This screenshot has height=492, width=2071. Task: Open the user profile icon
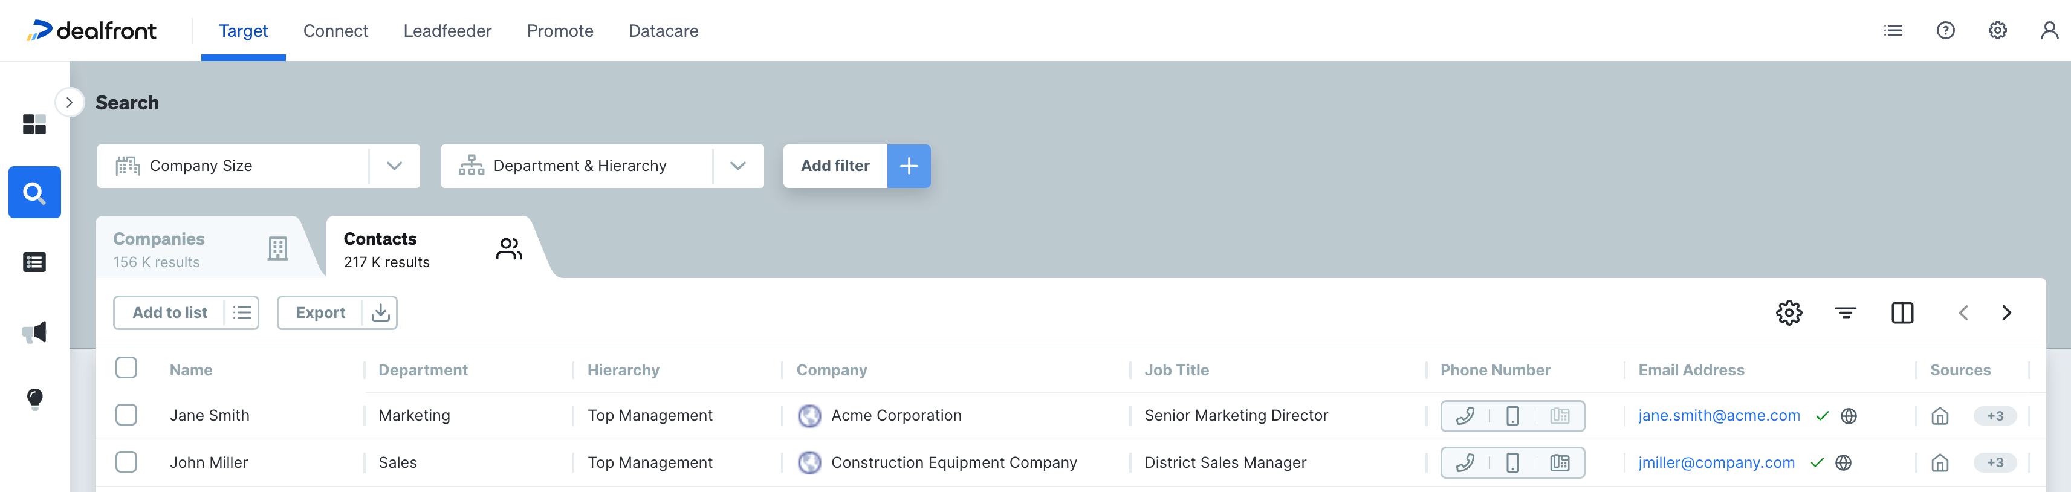point(2049,31)
